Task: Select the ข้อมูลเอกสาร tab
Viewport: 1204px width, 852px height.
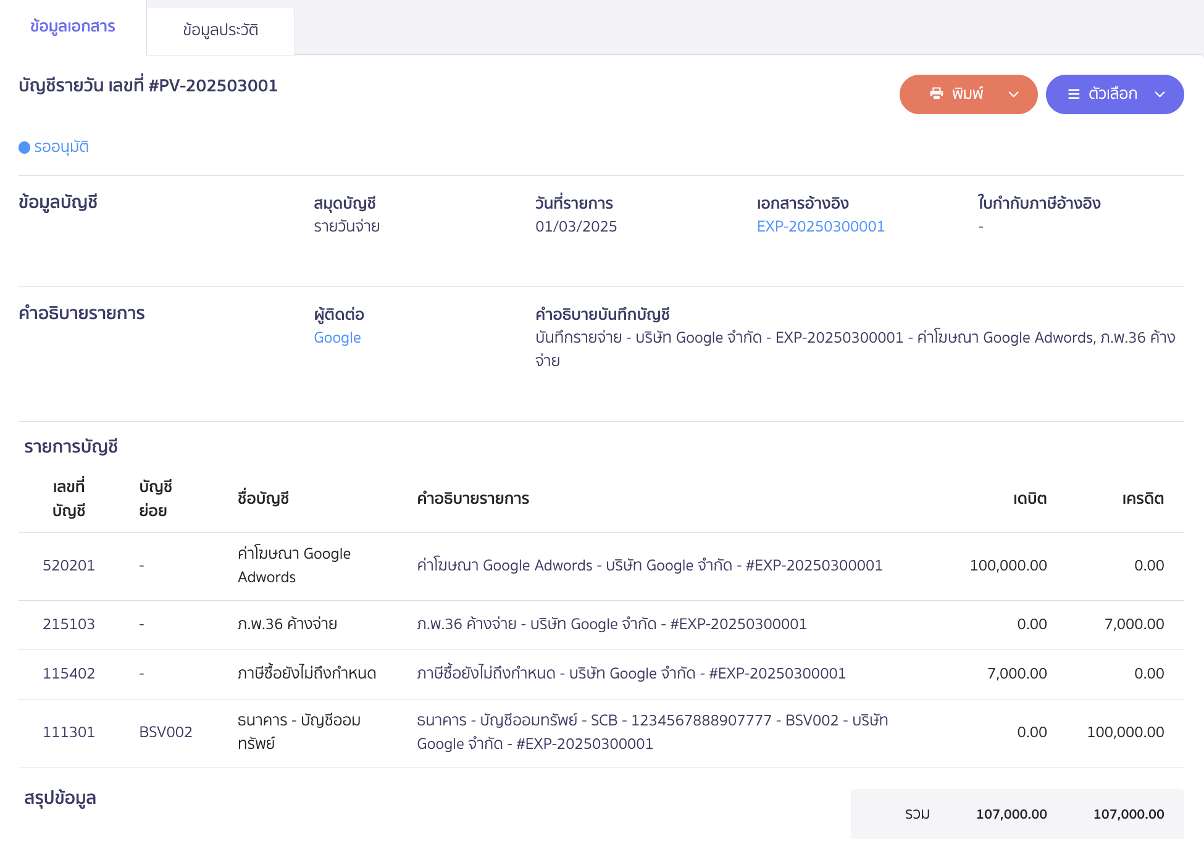Action: point(72,27)
